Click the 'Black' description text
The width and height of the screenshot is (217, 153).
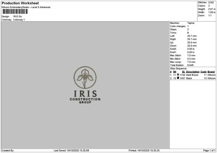[x=189, y=78]
